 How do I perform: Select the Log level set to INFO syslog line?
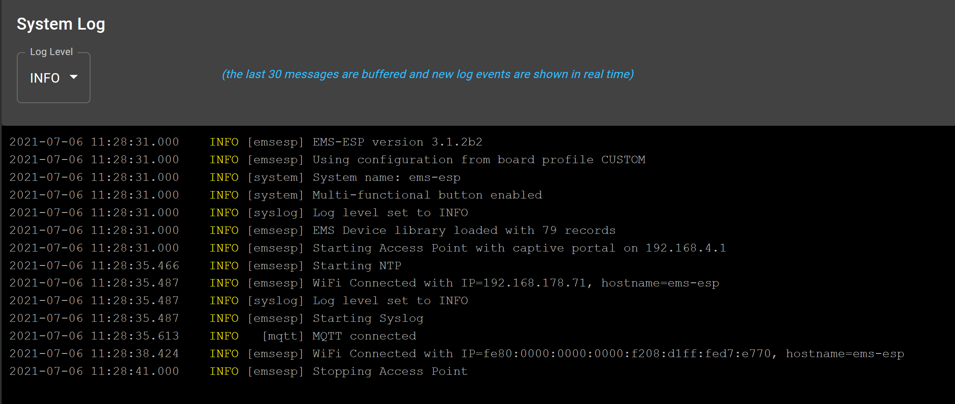pos(390,212)
